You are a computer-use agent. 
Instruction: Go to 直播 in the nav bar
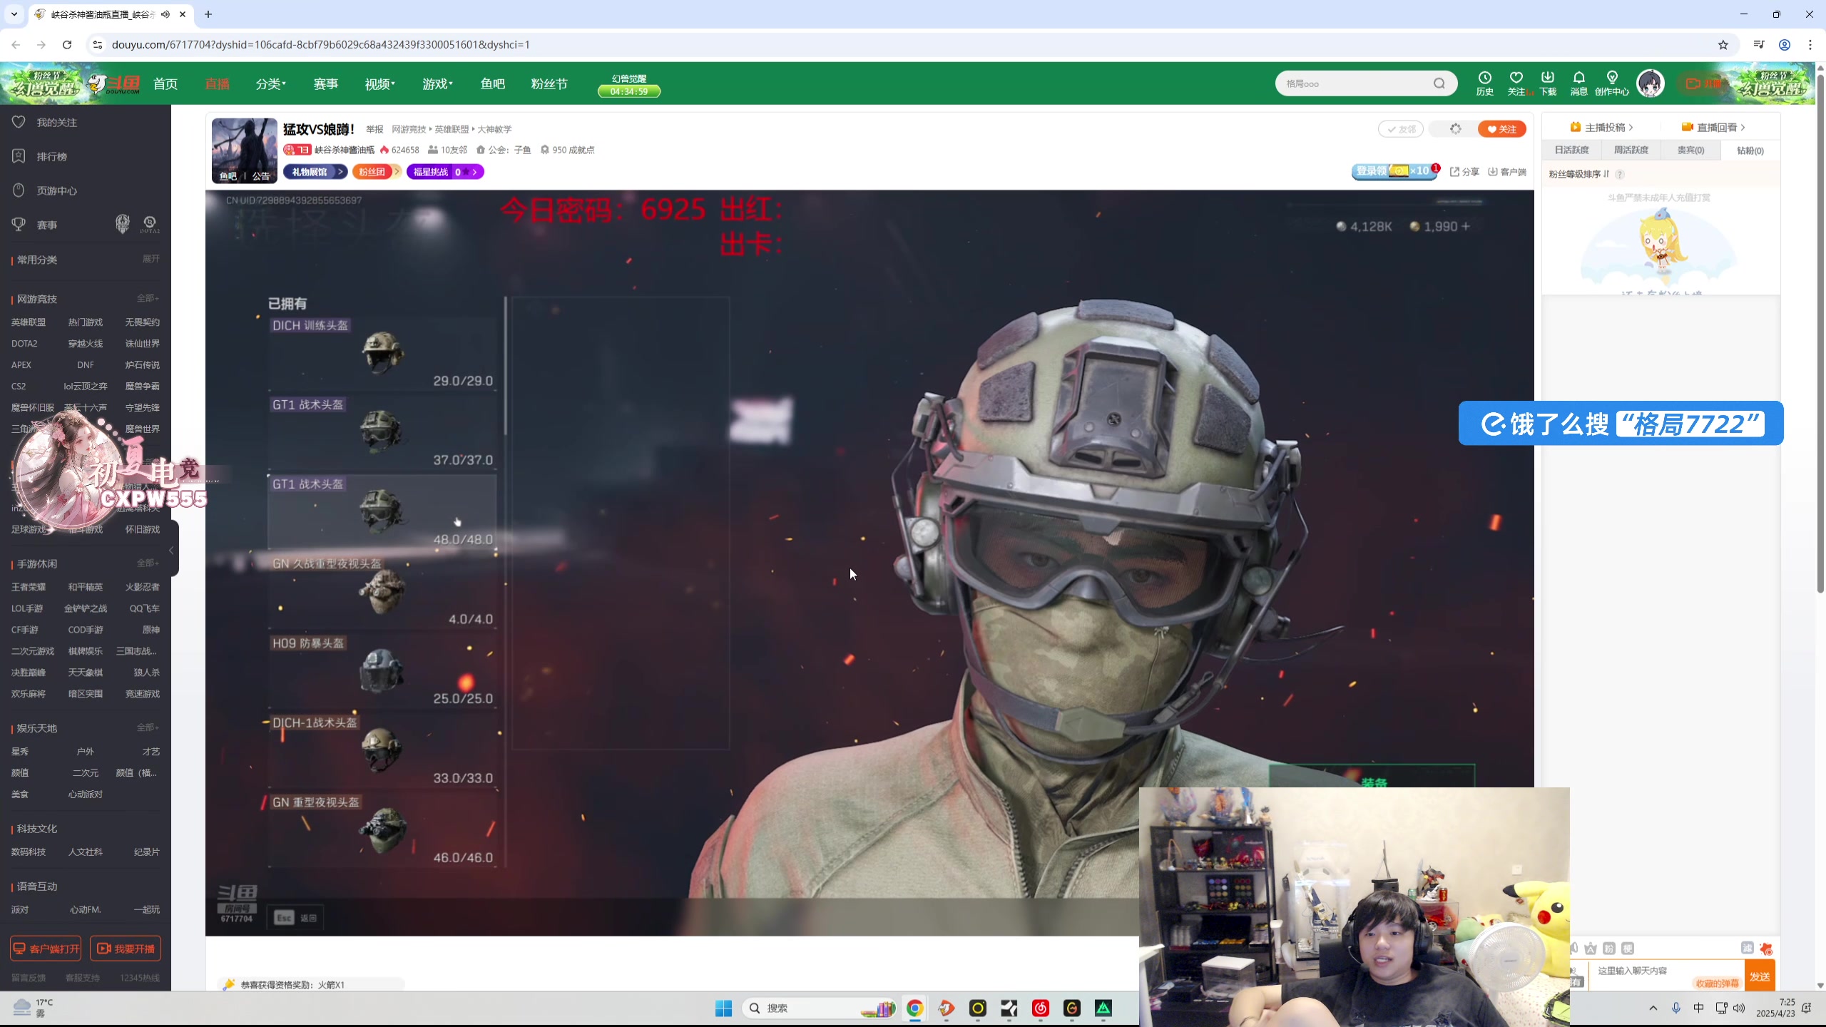pyautogui.click(x=217, y=83)
